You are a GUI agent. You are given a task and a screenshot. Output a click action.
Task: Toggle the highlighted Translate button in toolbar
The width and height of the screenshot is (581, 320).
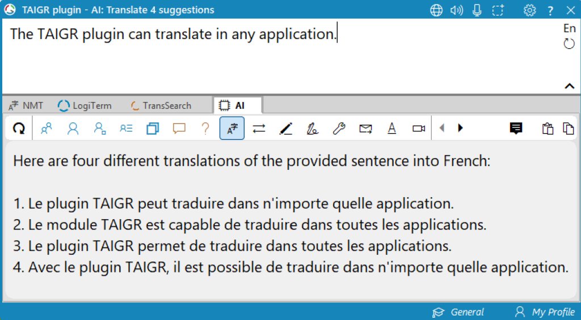[232, 129]
